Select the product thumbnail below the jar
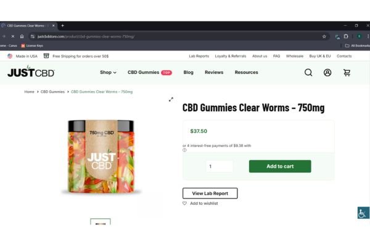The image size is (370, 246). click(x=101, y=222)
